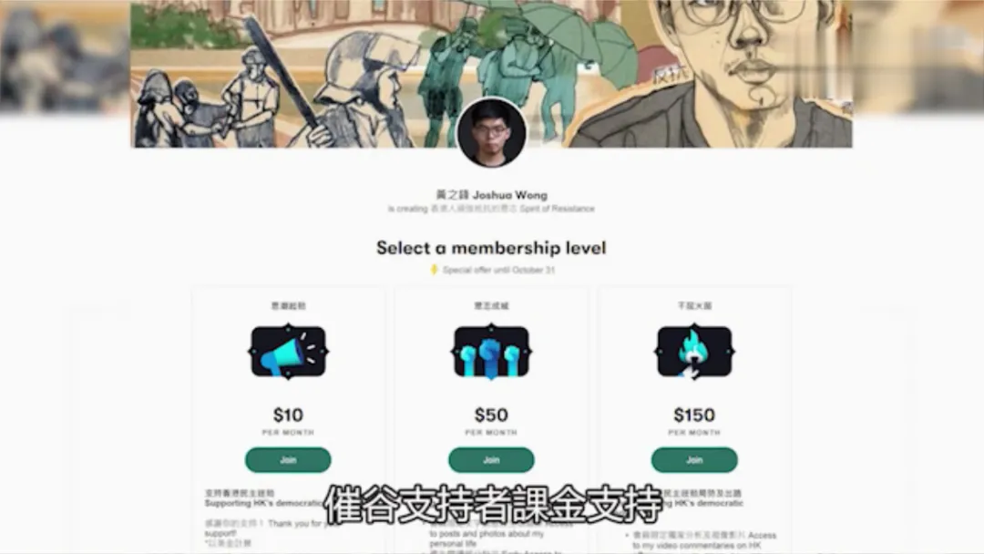This screenshot has width=984, height=554.
Task: Join the $50 per month tier
Action: pos(491,460)
